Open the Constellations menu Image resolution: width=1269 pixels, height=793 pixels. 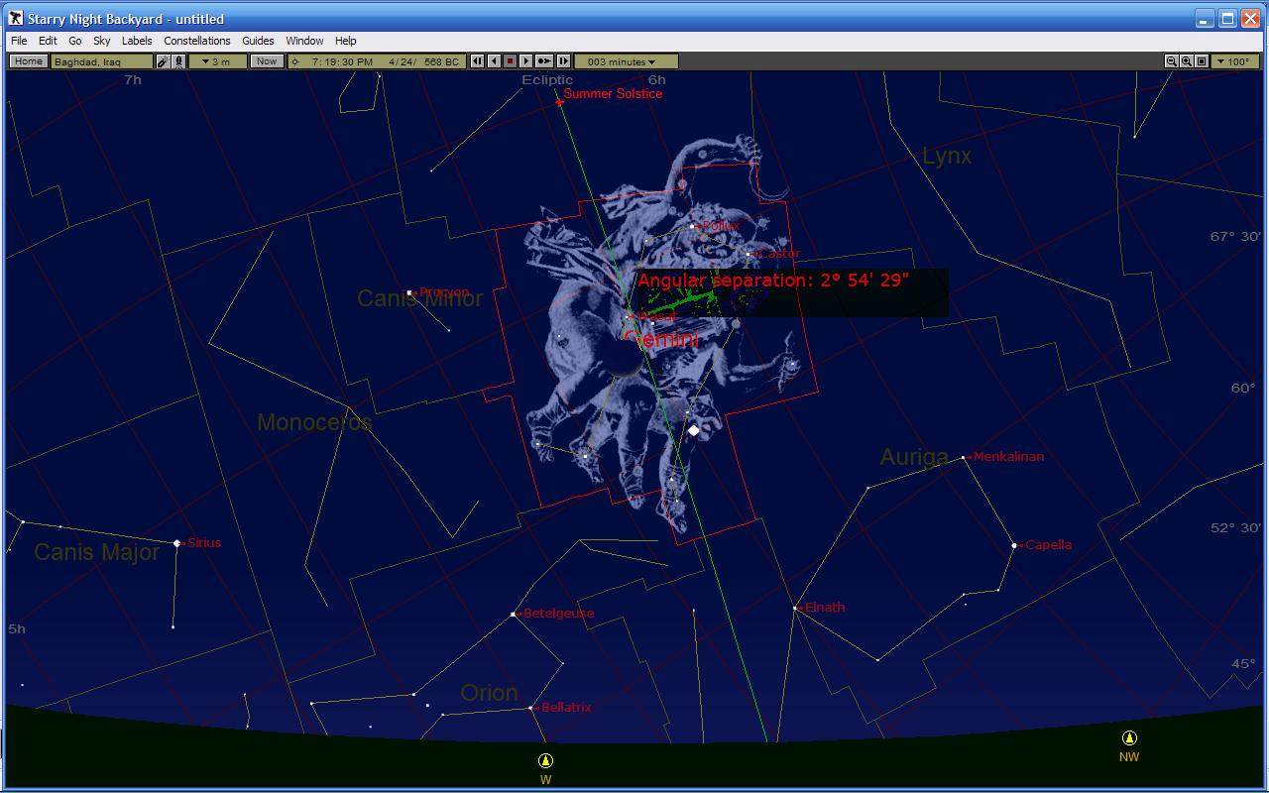(x=197, y=41)
